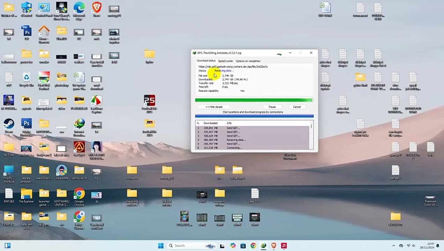
Task: Open the red Adobe app on taskbar
Action: click(x=284, y=246)
